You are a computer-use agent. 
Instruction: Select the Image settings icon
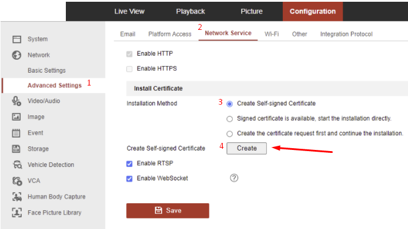(x=16, y=117)
